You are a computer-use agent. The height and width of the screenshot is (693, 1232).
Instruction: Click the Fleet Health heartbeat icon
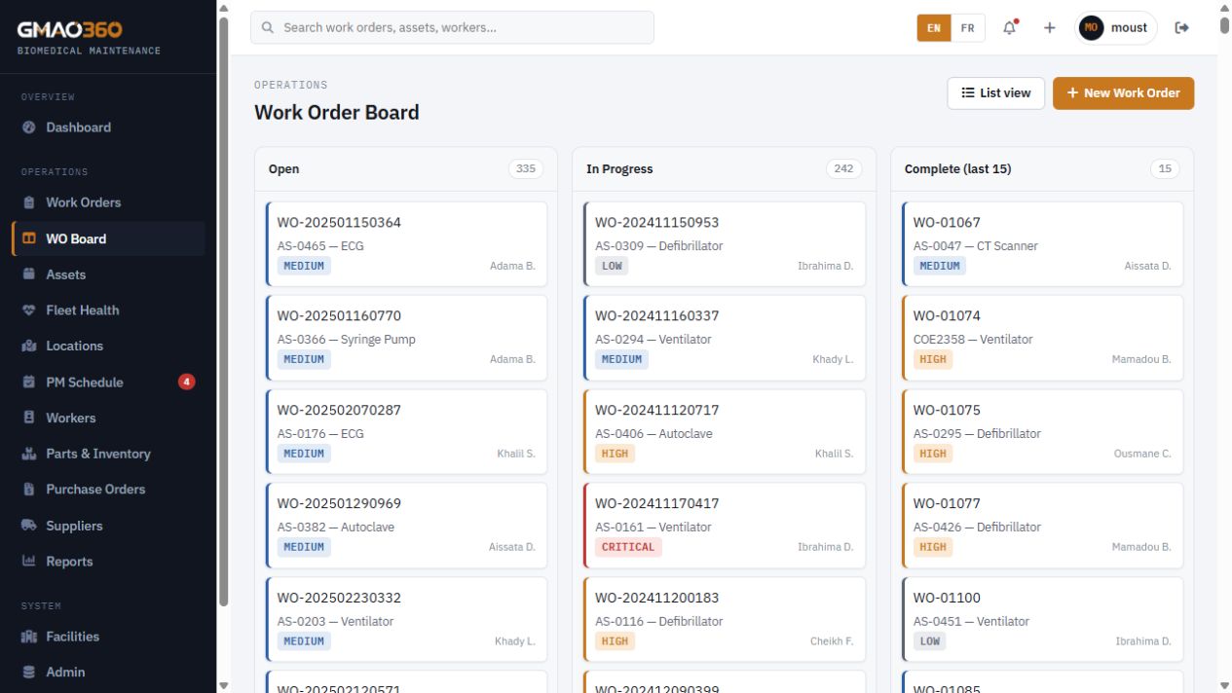pos(28,310)
